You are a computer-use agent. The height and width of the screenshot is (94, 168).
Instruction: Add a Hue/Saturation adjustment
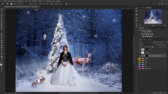coord(142,34)
